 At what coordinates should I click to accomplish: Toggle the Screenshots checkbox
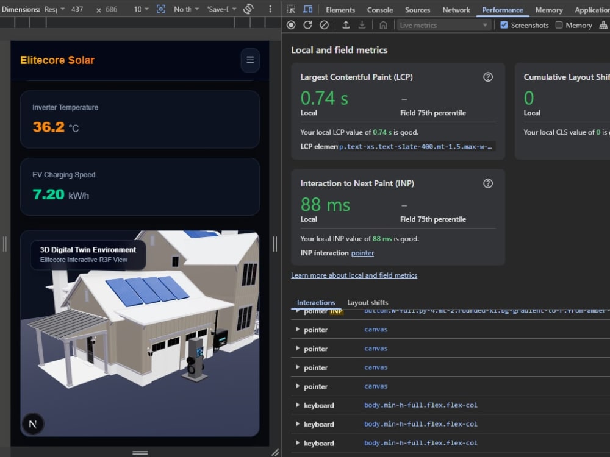[x=504, y=25]
